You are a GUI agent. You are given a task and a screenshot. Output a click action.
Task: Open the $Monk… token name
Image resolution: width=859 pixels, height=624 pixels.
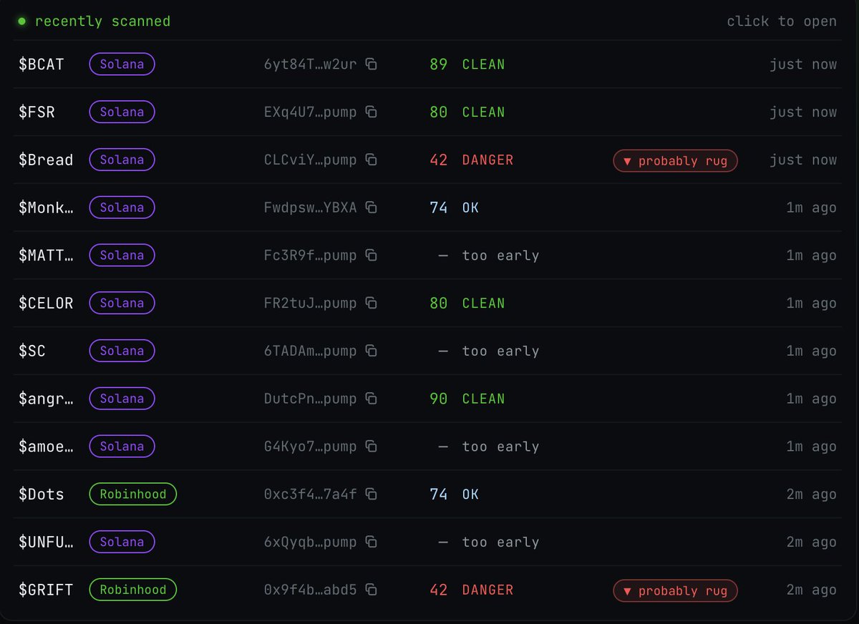[x=46, y=208]
